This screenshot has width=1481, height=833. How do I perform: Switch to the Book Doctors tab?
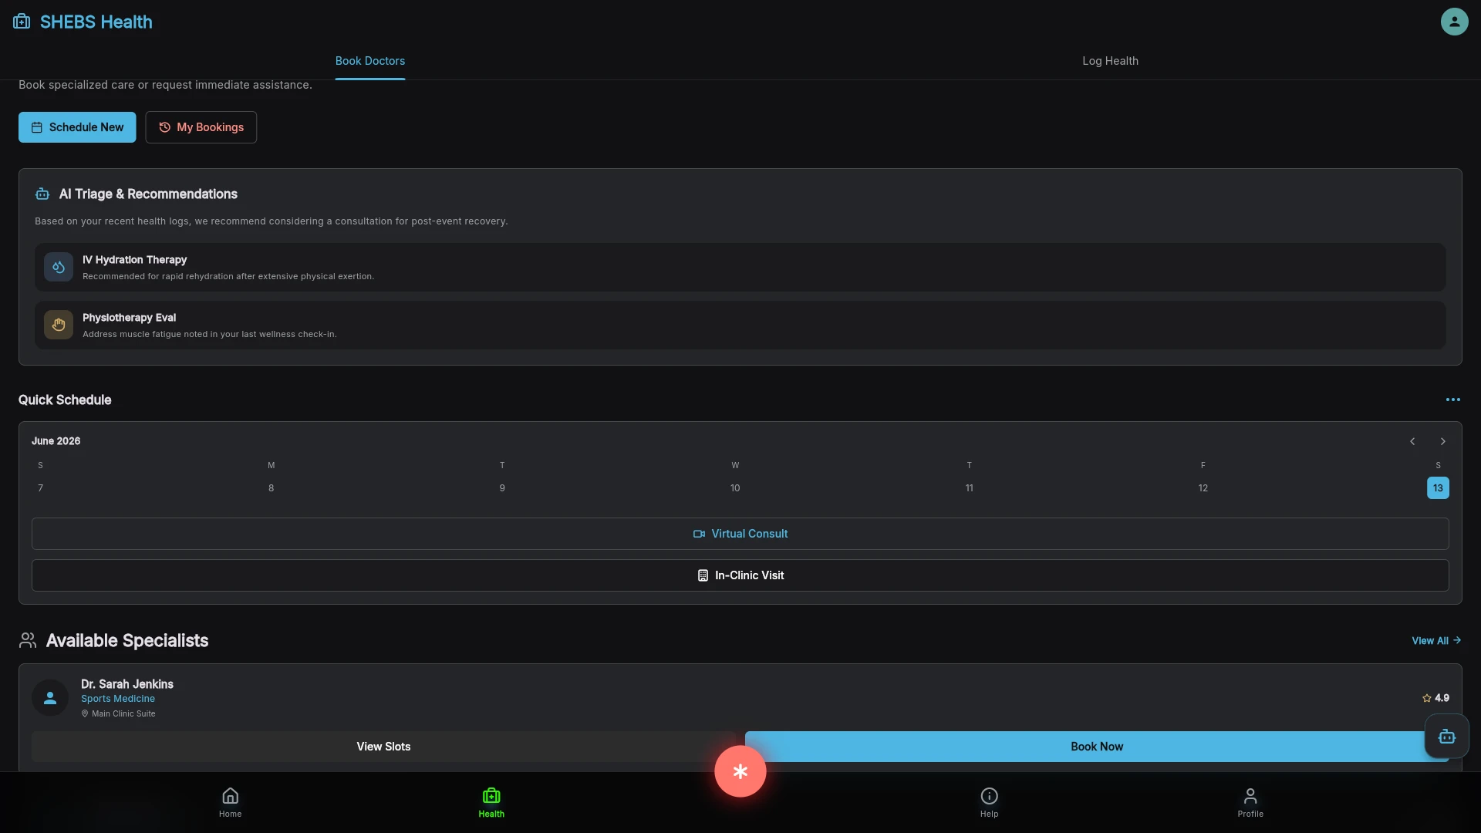[x=369, y=61]
